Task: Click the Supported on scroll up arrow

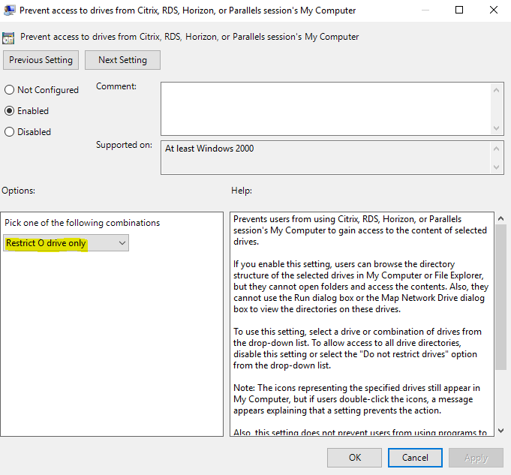Action: click(497, 147)
